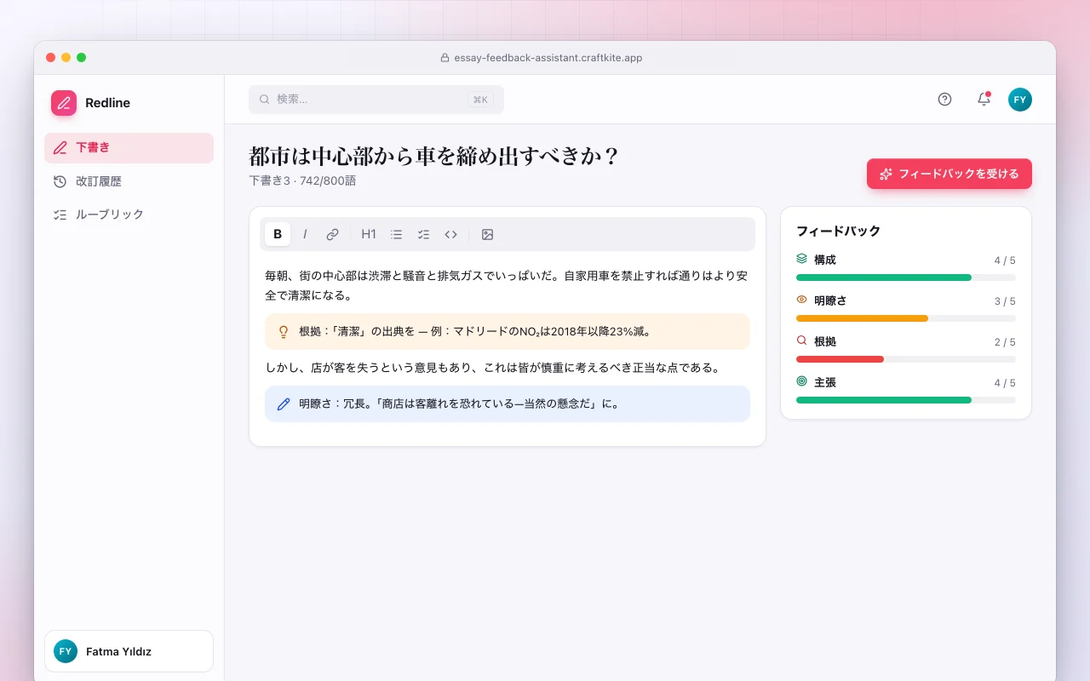Apply italic formatting with the I button

pos(305,234)
